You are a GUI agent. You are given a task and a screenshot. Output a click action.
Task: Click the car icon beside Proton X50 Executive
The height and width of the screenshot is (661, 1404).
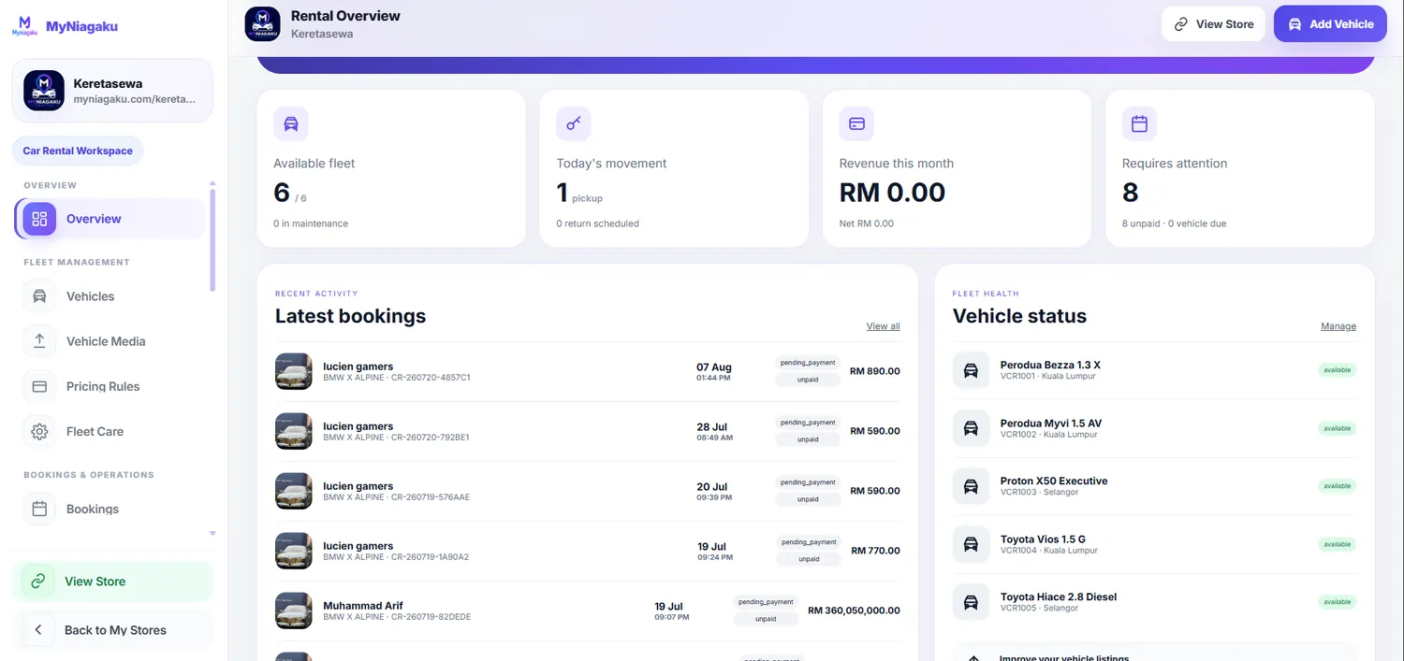click(971, 486)
